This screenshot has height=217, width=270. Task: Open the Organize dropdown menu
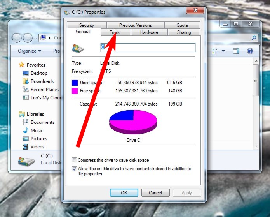[30, 51]
